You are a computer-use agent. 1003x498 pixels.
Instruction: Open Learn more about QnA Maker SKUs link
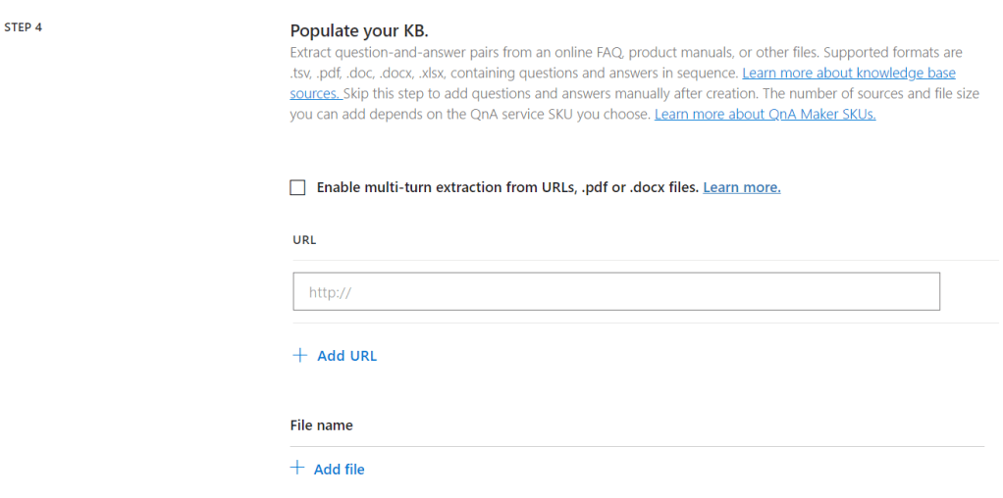pos(765,114)
